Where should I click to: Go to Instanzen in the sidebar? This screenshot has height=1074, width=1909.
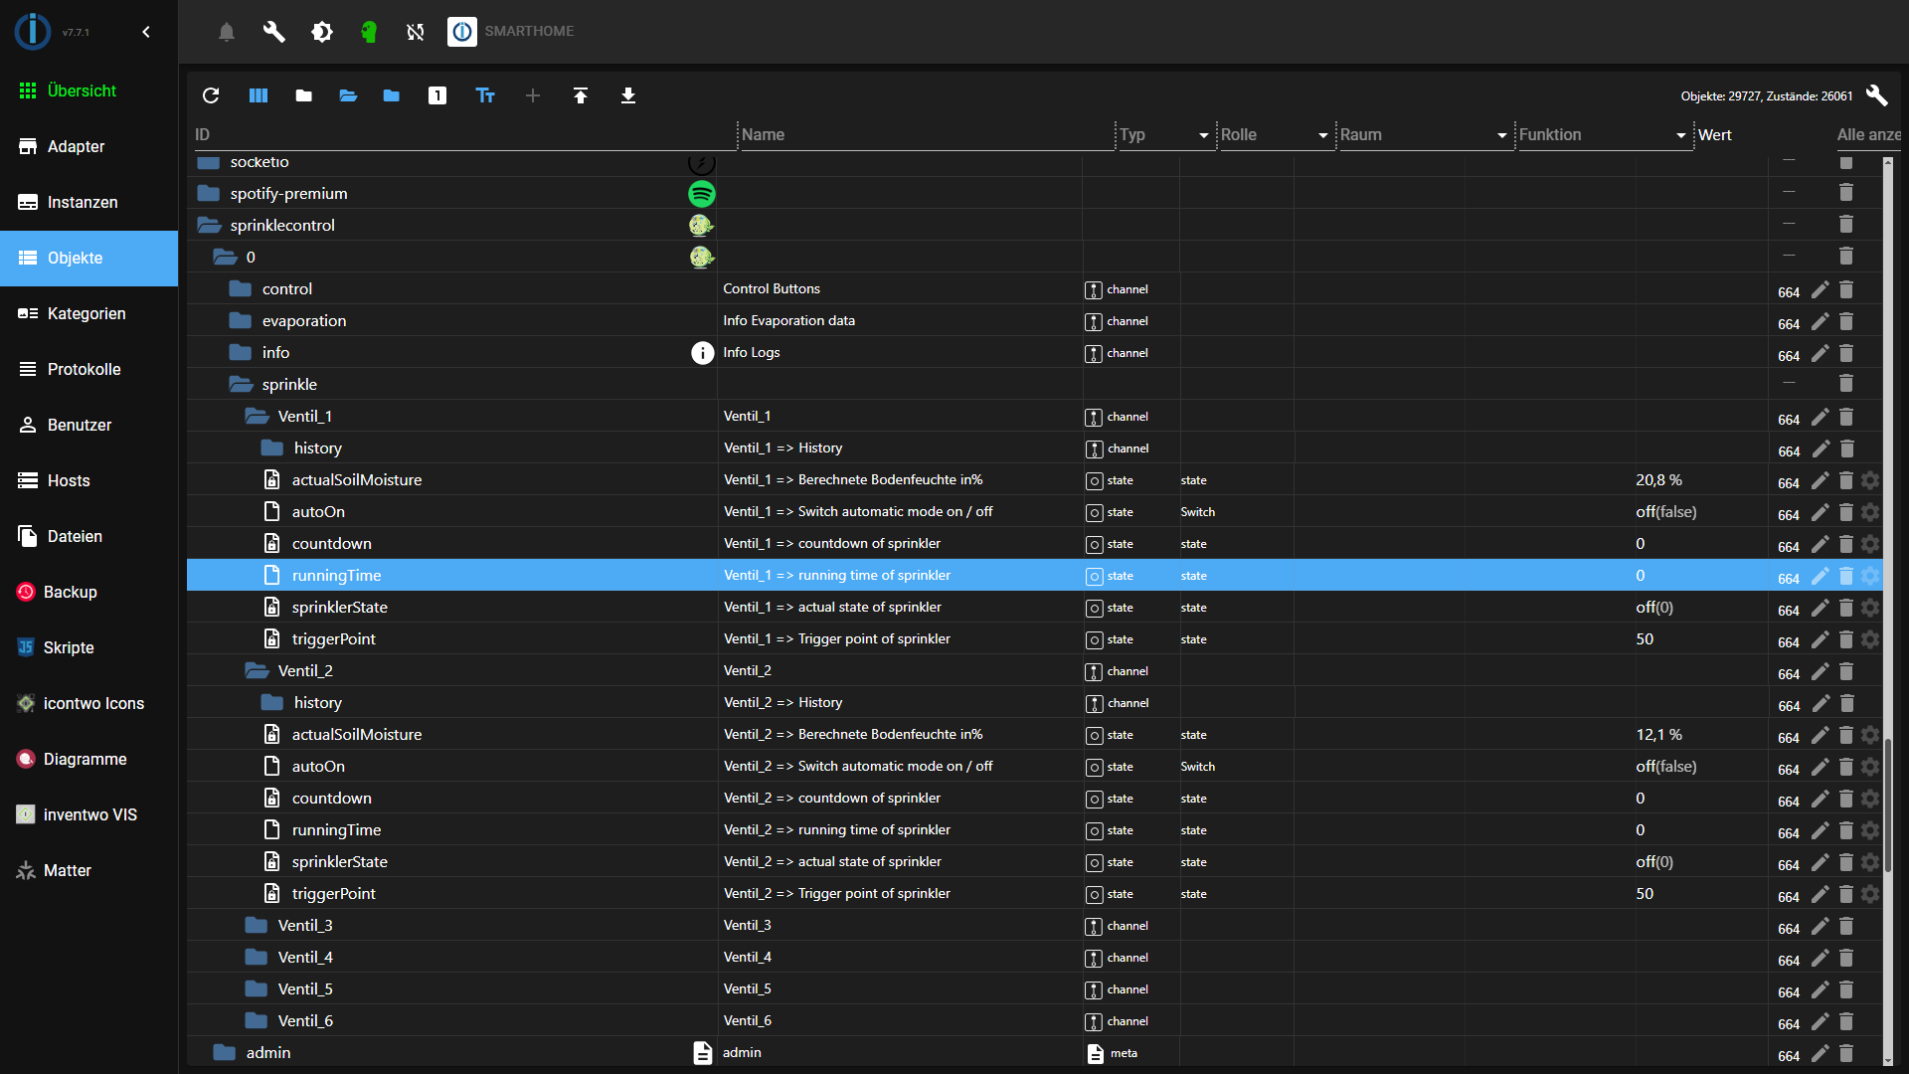coord(83,202)
